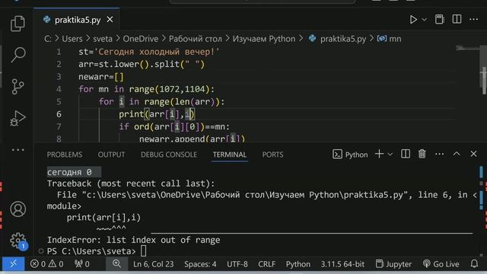Close the praktika5.py tab
Image resolution: width=487 pixels, height=274 pixels.
[110, 20]
